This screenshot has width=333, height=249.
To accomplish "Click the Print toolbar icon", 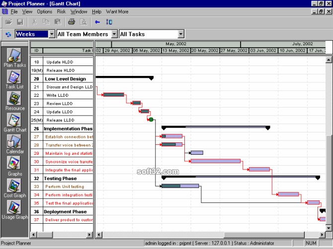I will click(x=72, y=22).
